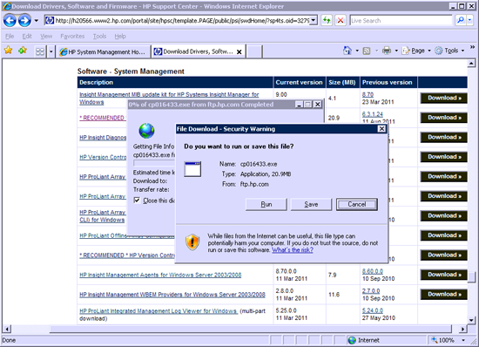Expand the Print options dropdown
The height and width of the screenshot is (347, 479).
point(396,51)
